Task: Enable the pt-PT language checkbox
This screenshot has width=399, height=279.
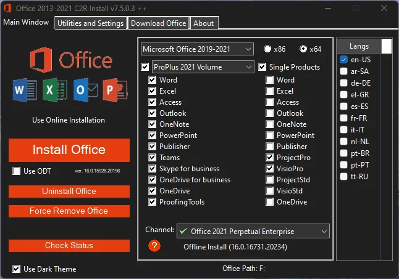Action: point(344,165)
